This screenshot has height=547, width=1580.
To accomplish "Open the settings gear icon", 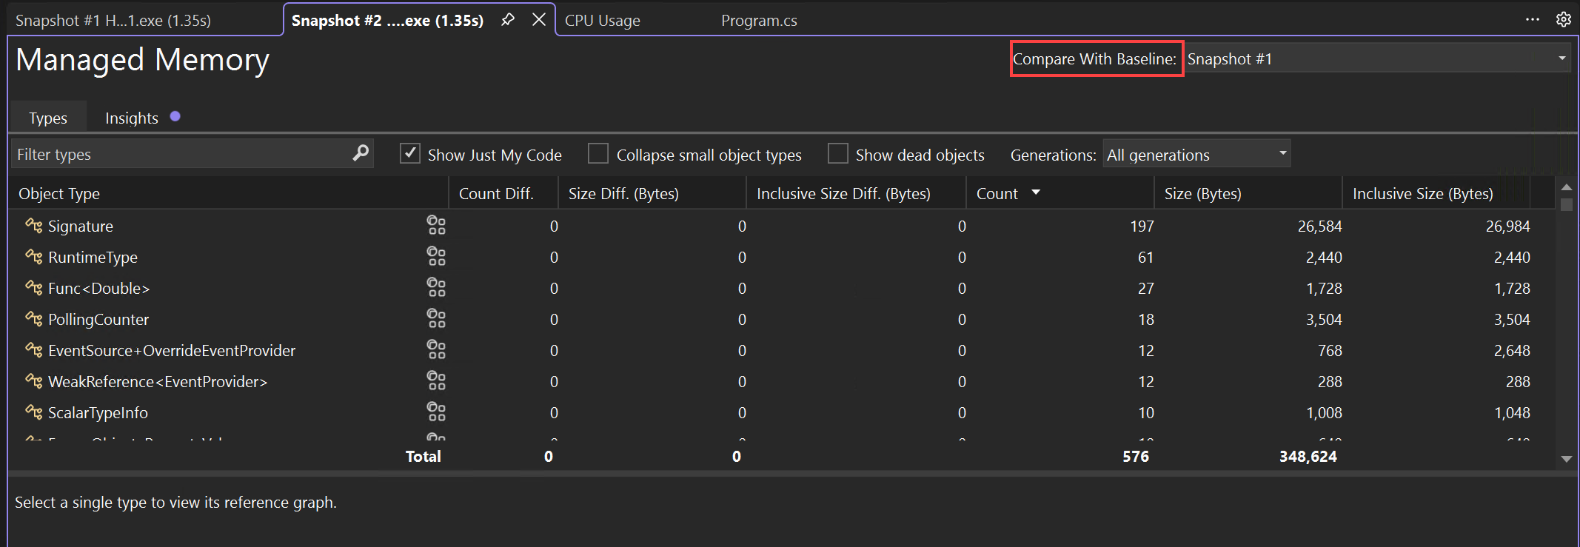I will 1563,20.
